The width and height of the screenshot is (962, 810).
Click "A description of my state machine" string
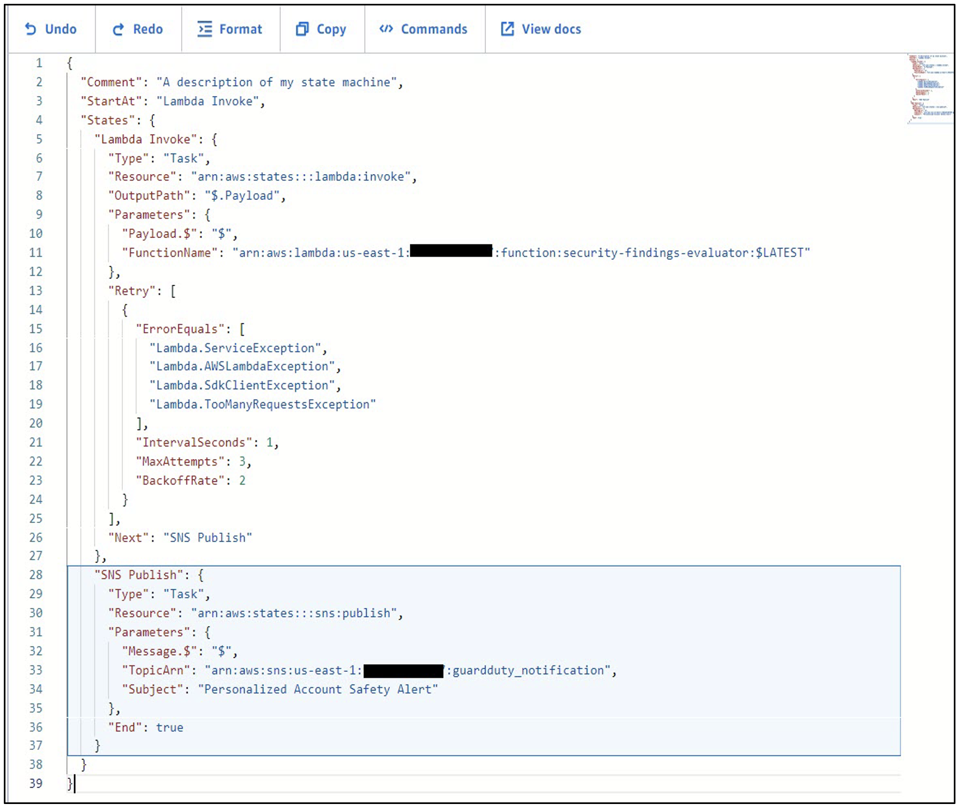point(277,82)
